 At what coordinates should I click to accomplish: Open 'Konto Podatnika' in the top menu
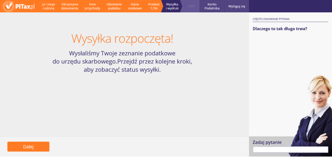click(x=212, y=6)
